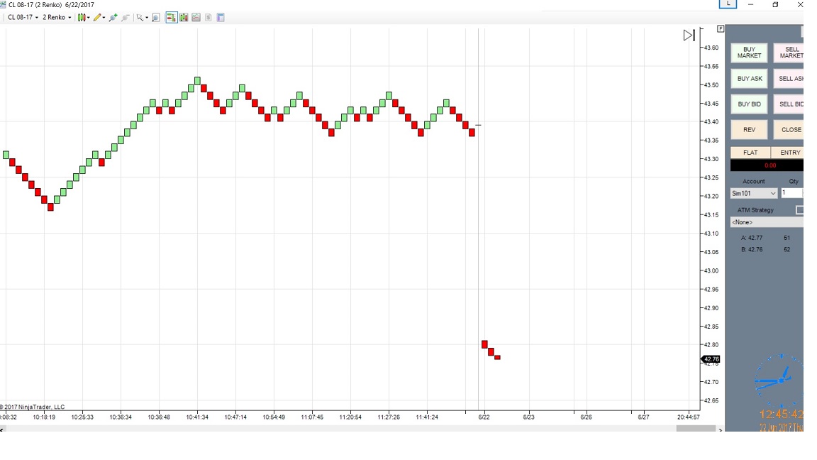
Task: Click the 20:44:57 time axis label
Action: click(689, 417)
